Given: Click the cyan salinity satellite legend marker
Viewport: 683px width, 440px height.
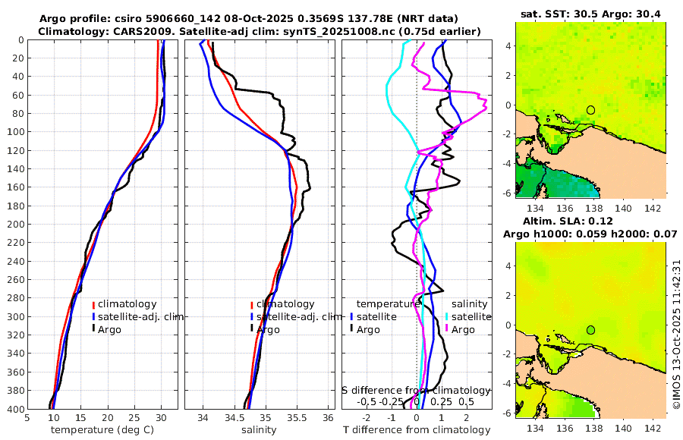Looking at the screenshot, I should pos(447,317).
